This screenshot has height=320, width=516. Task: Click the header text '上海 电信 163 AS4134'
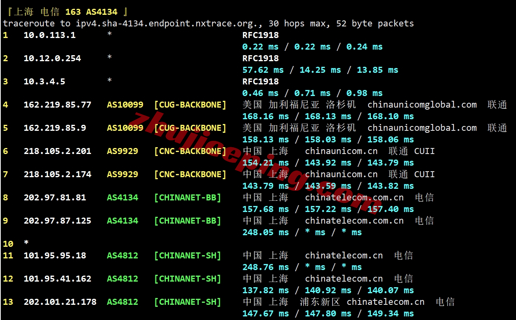(66, 12)
